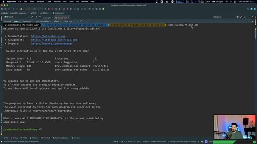Open the Tools menu
The width and height of the screenshot is (257, 144).
[71, 2]
